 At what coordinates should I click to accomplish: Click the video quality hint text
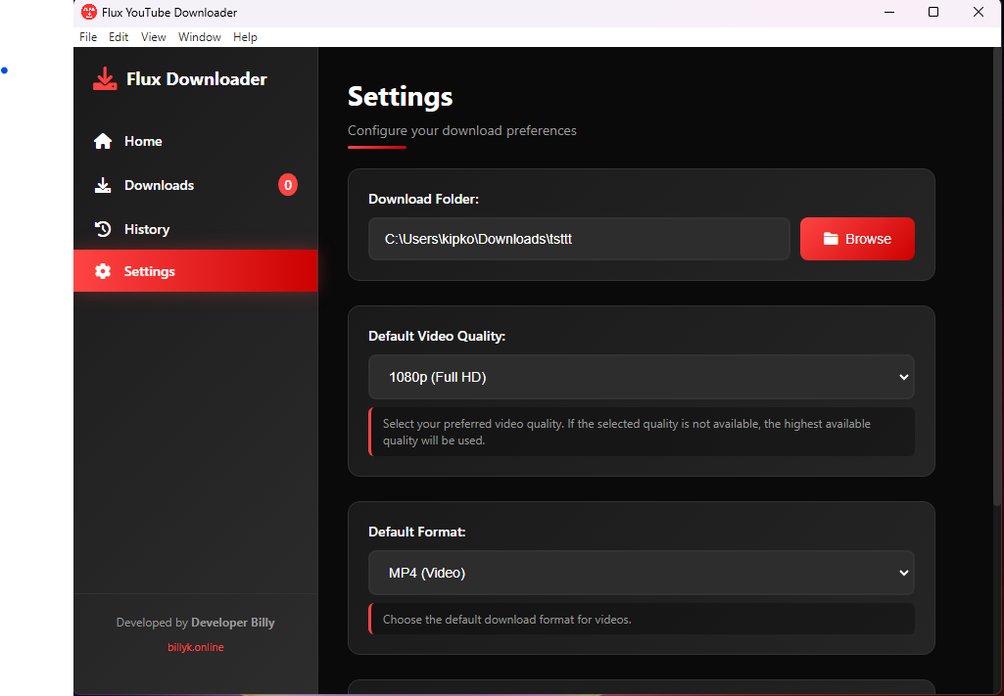coord(626,432)
